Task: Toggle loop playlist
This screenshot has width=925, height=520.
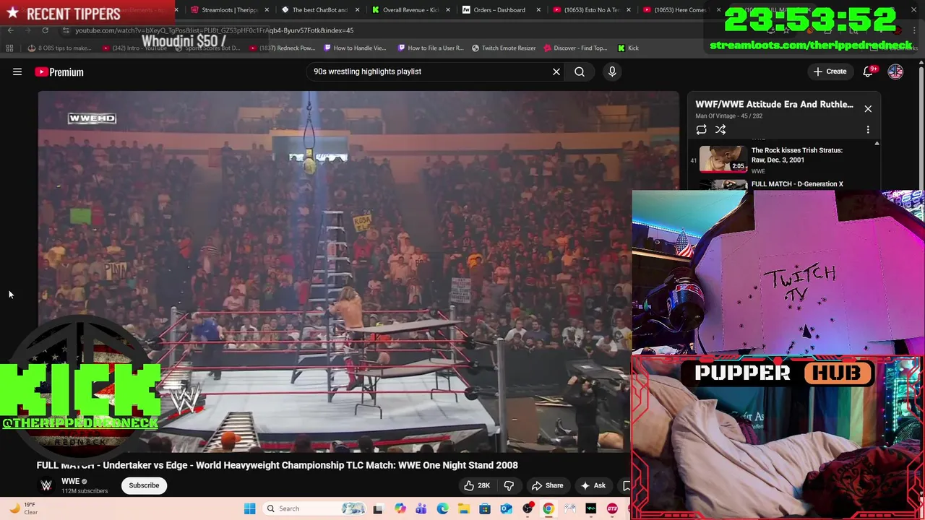Action: point(701,129)
